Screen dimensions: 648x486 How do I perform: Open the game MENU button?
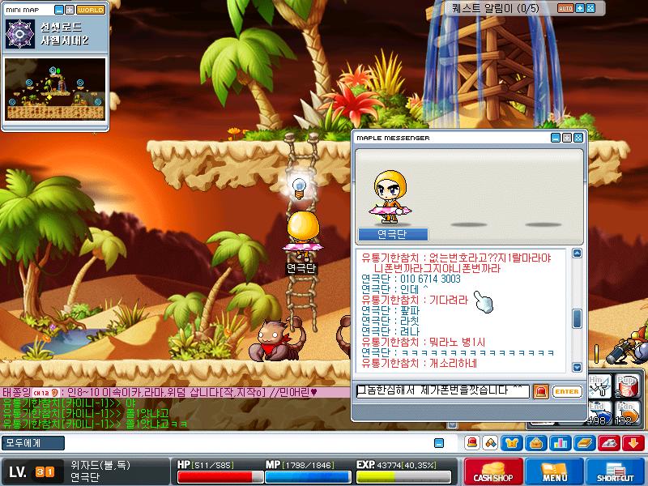point(554,471)
